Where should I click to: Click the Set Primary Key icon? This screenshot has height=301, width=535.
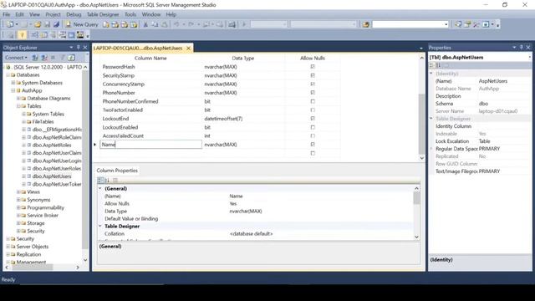coord(23,35)
